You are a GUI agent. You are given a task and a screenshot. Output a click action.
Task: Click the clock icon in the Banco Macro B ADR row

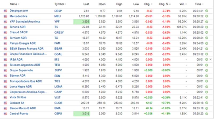pyautogui.click(x=206, y=108)
